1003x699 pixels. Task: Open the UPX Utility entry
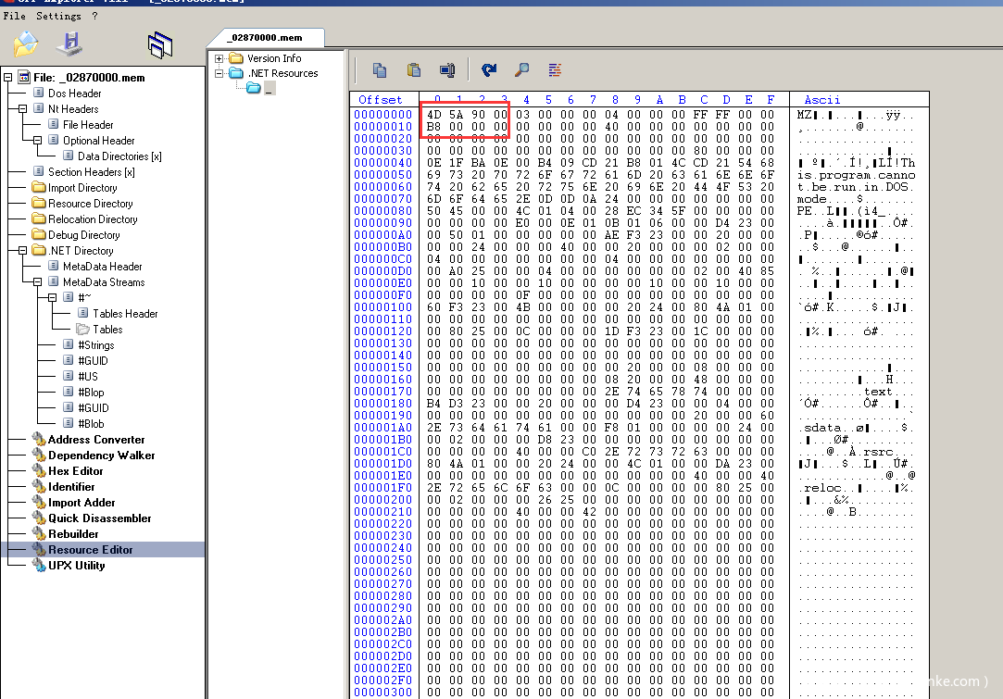coord(76,566)
